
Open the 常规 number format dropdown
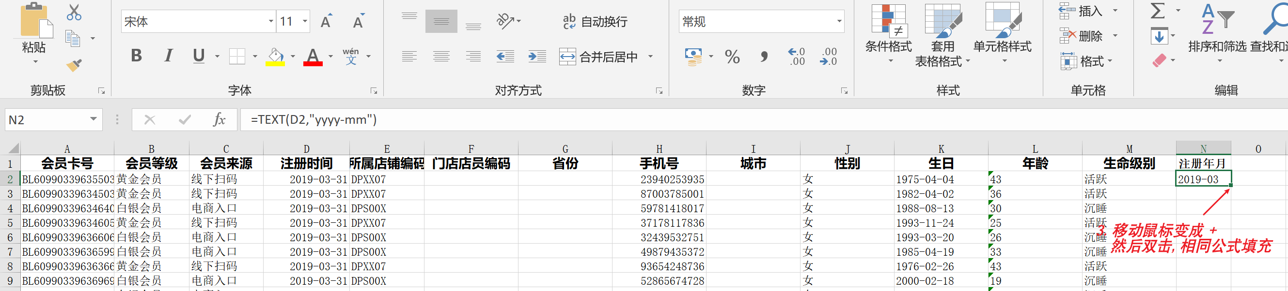(839, 21)
